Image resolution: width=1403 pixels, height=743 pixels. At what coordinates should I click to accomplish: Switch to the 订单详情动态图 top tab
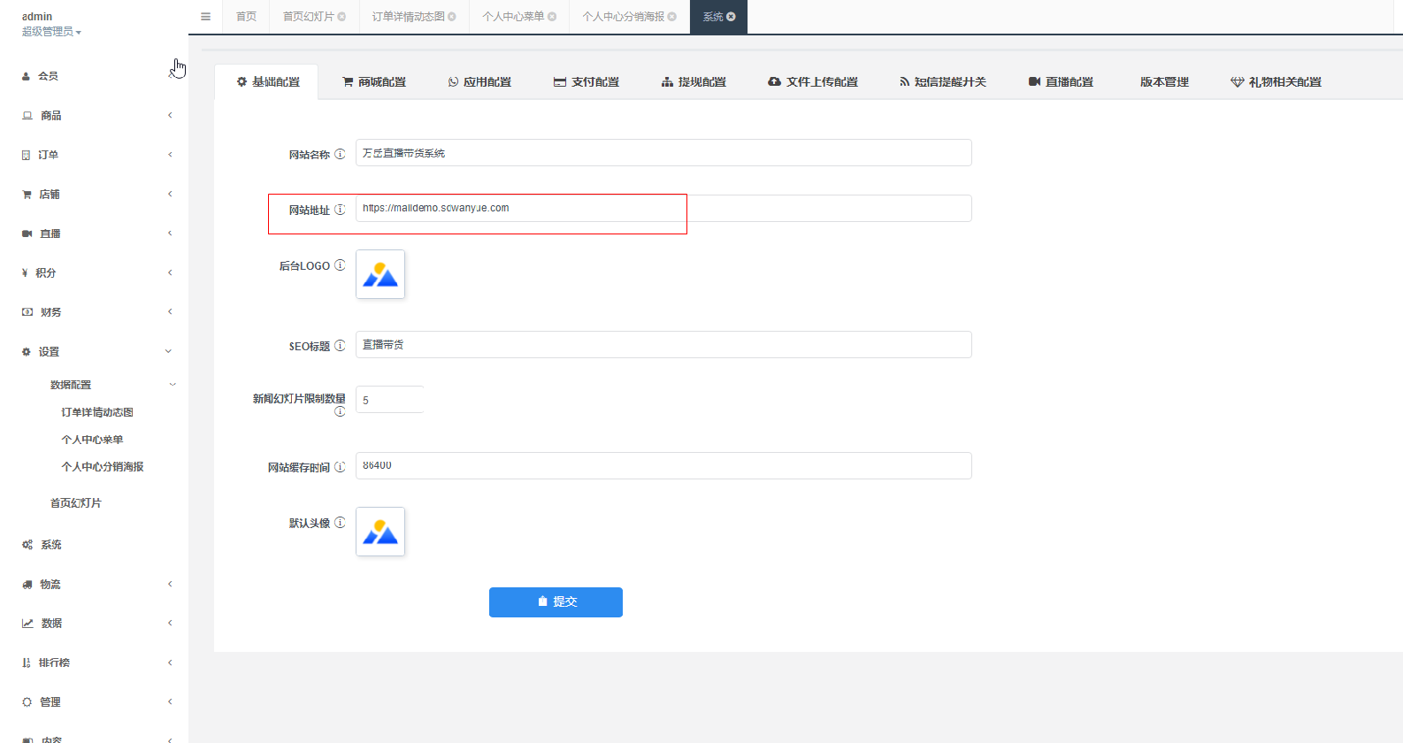tap(409, 17)
